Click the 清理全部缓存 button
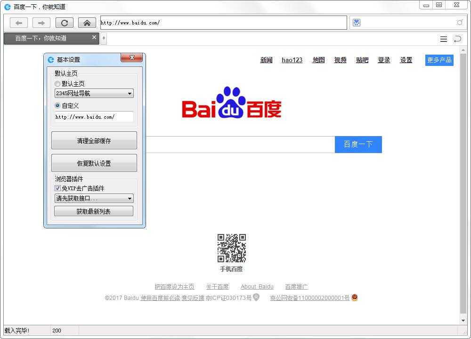471x339 pixels. click(94, 140)
